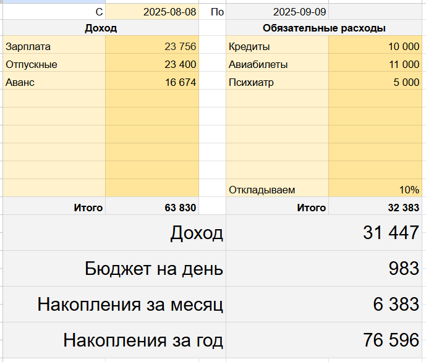Select the large 'Доход' summary label
Image resolution: width=426 pixels, height=362 pixels.
[114, 232]
